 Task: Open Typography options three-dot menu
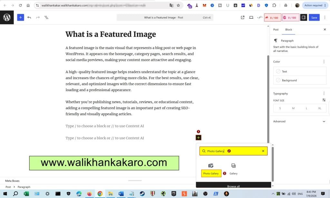[324, 93]
